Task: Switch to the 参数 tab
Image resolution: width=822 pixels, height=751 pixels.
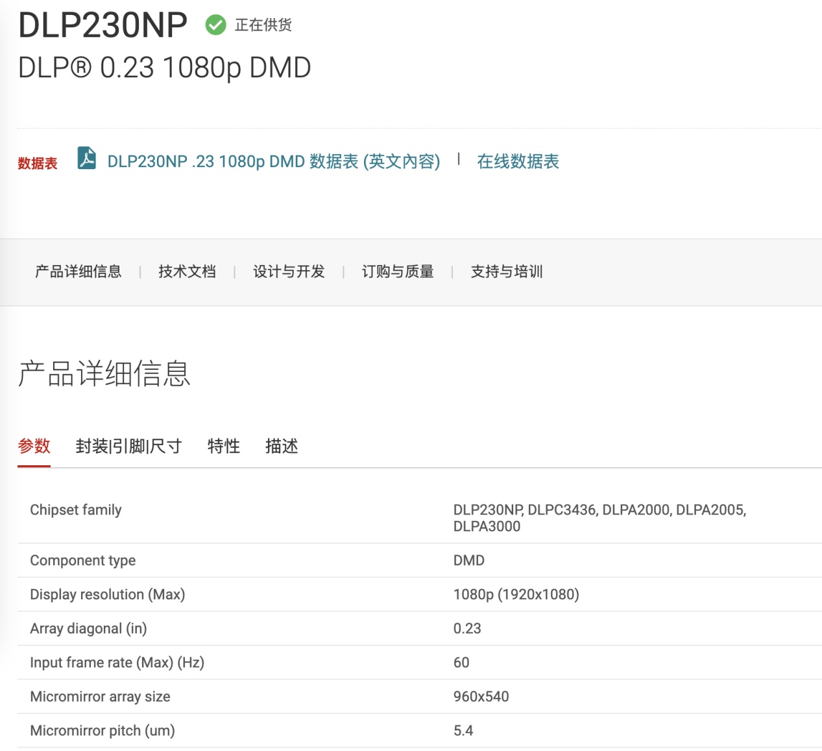Action: [34, 446]
